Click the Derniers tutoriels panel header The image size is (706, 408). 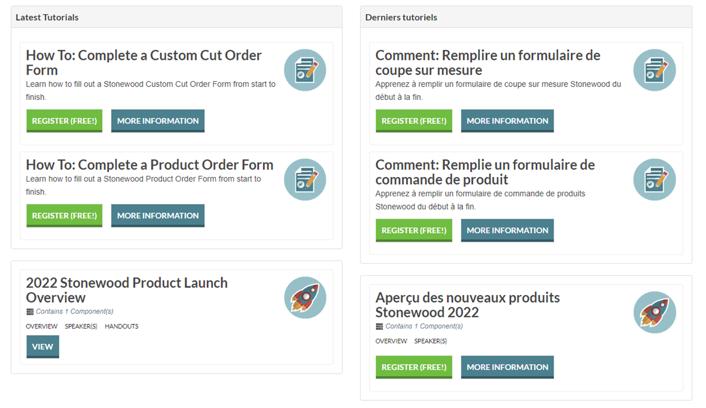click(x=401, y=18)
